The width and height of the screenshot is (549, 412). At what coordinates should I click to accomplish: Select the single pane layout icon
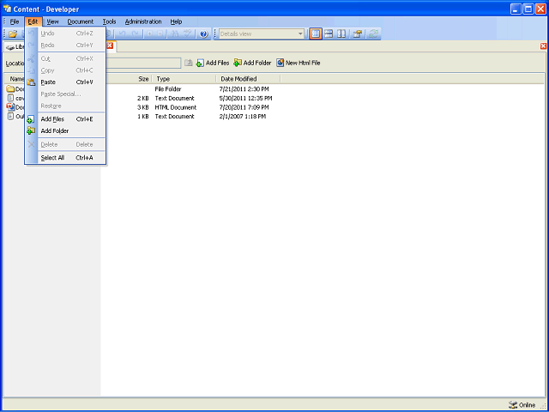tap(316, 34)
